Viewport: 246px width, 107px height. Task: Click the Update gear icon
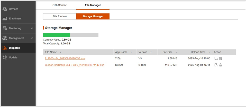[5, 57]
